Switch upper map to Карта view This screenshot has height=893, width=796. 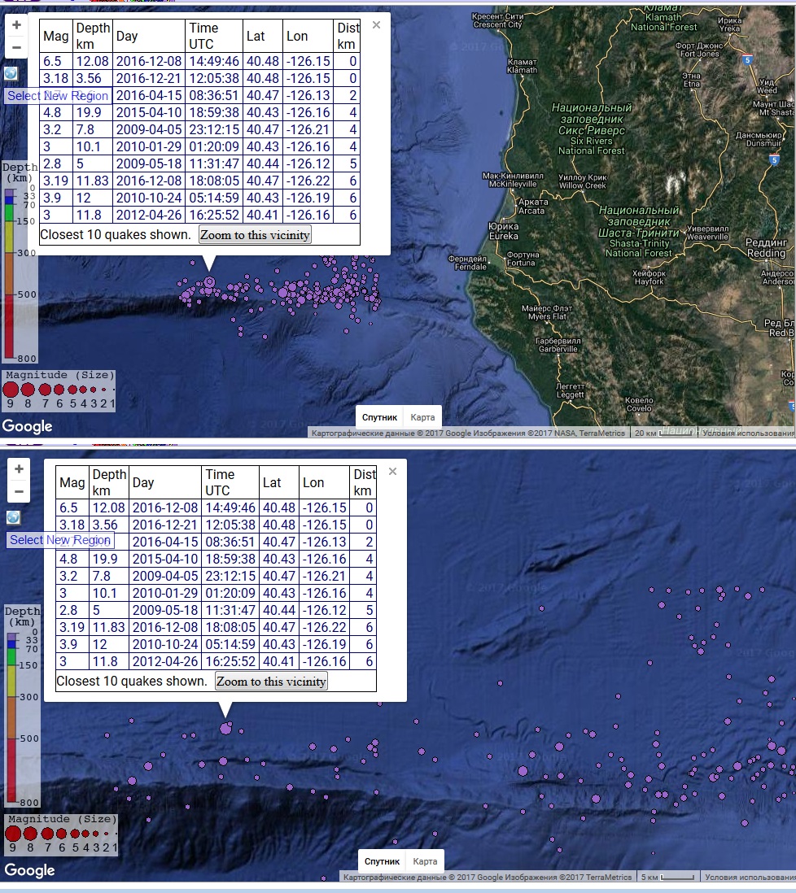click(422, 417)
